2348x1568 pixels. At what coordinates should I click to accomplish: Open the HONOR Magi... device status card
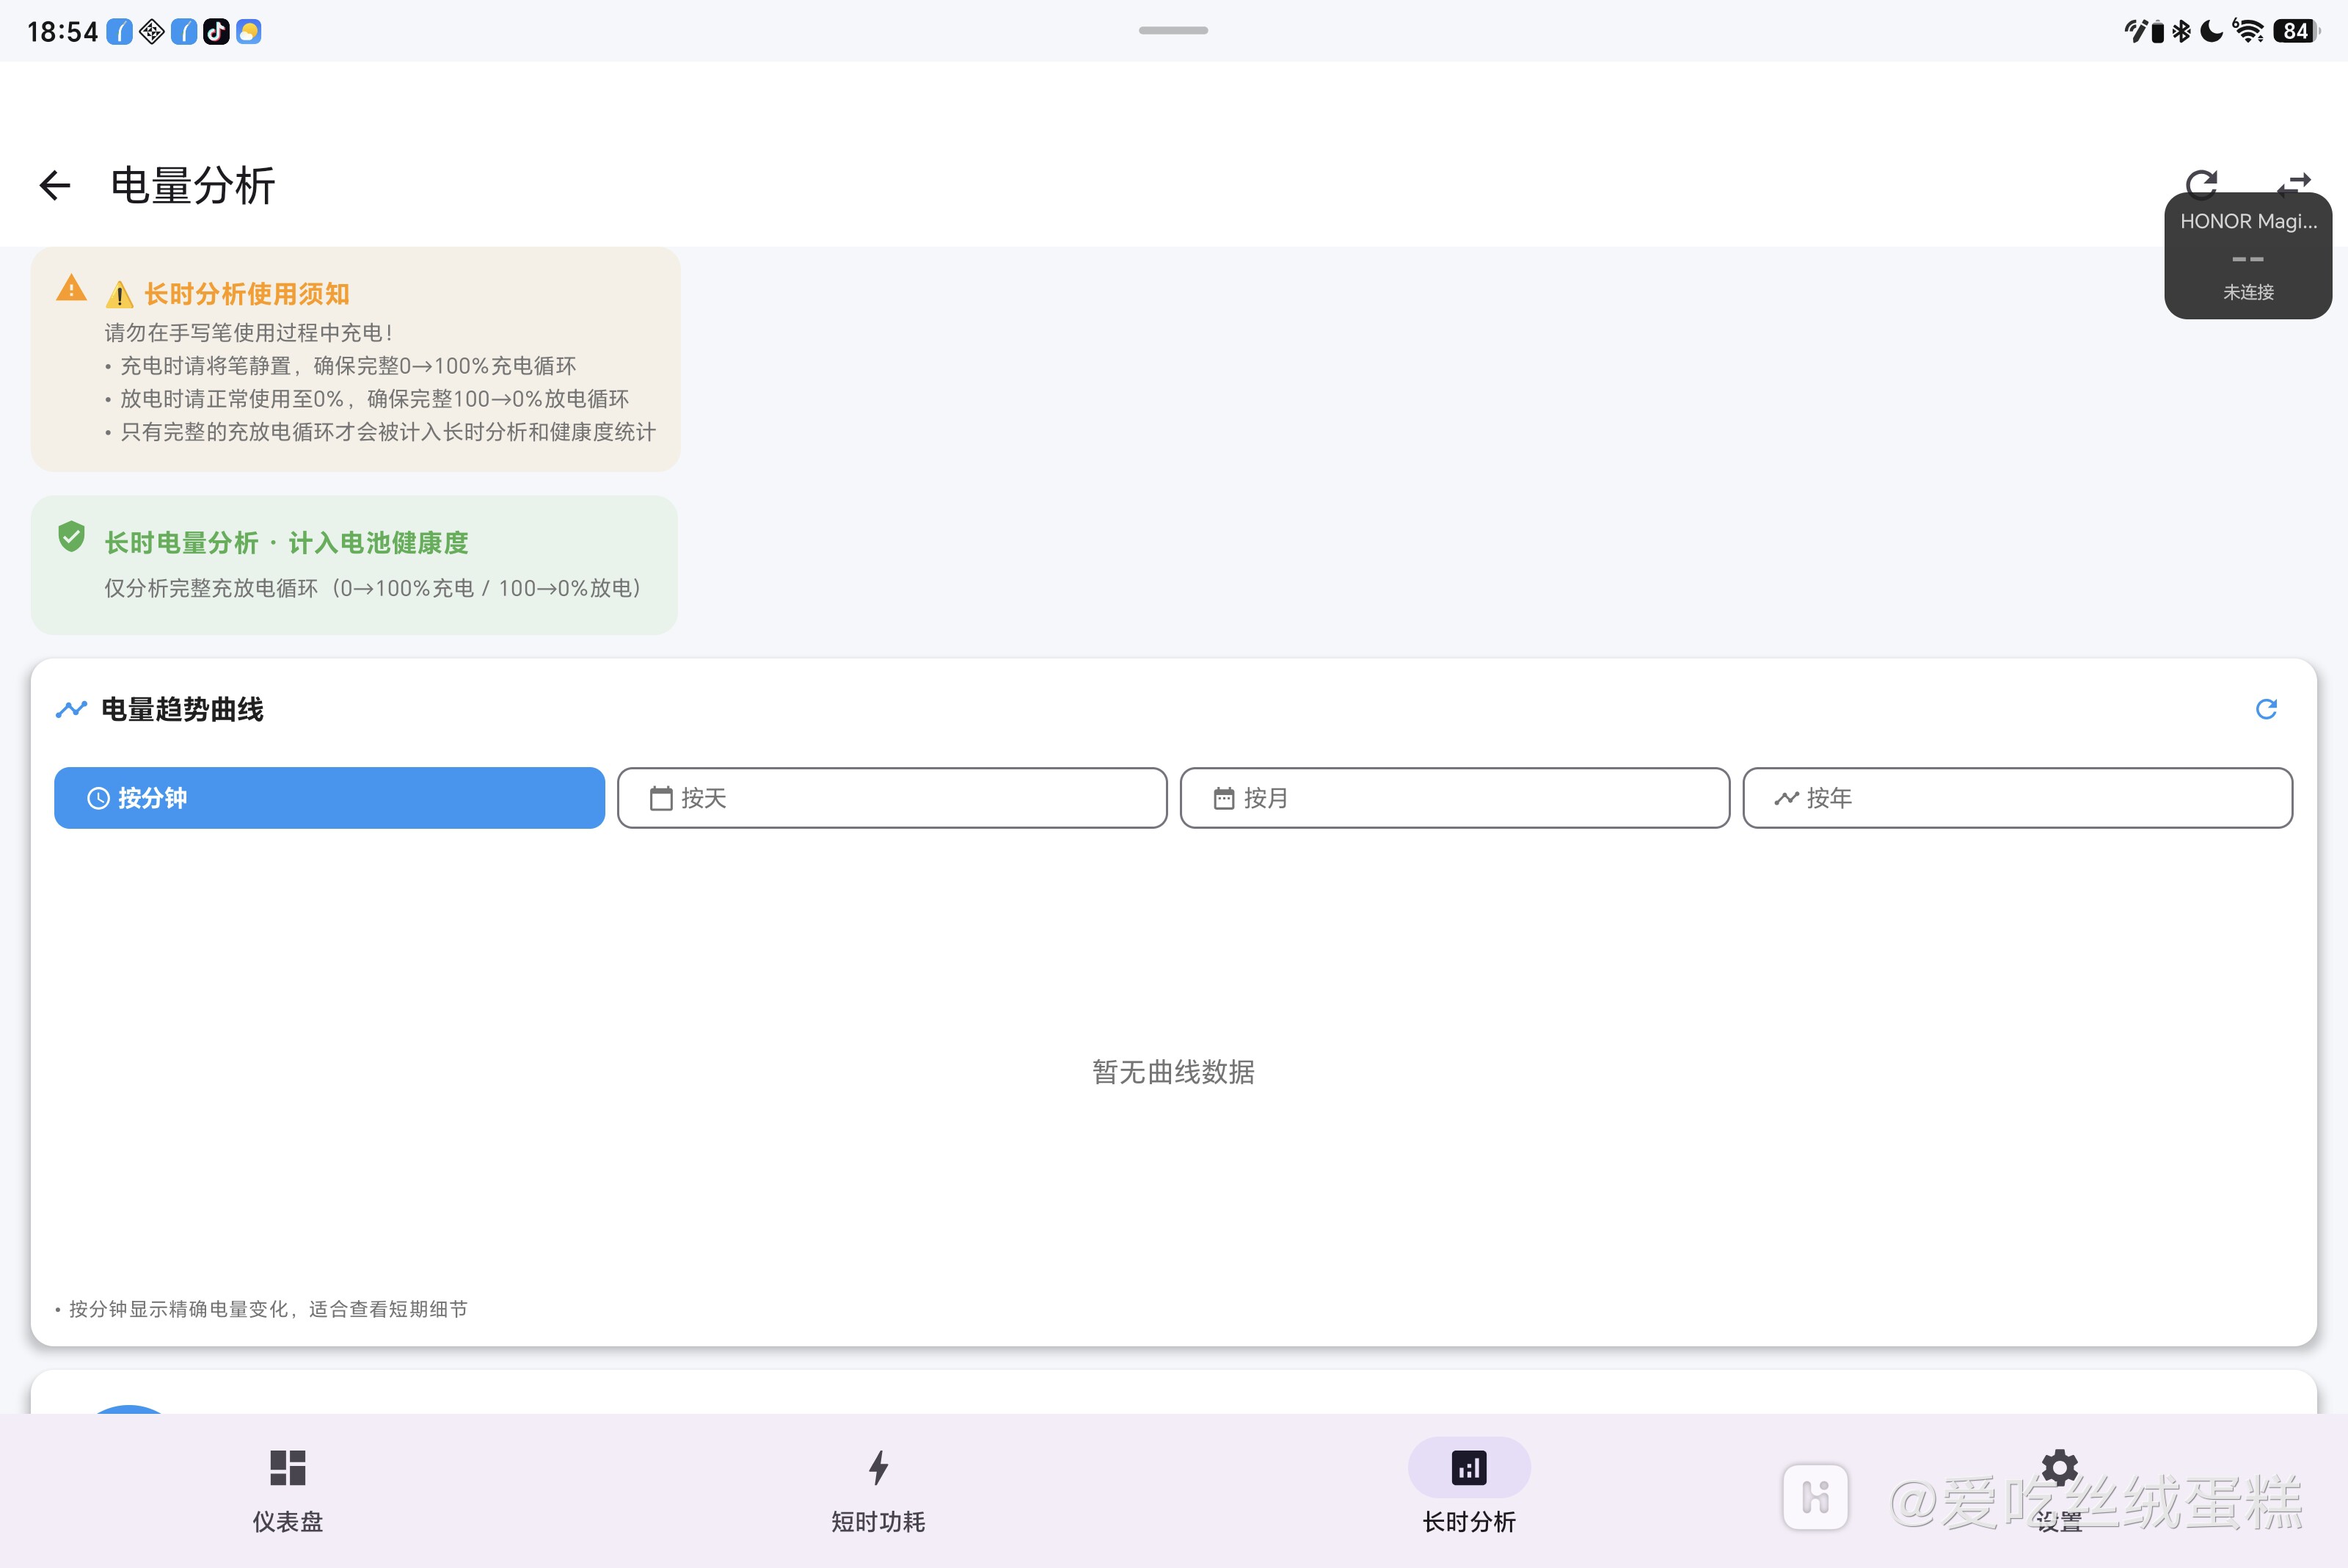2248,257
